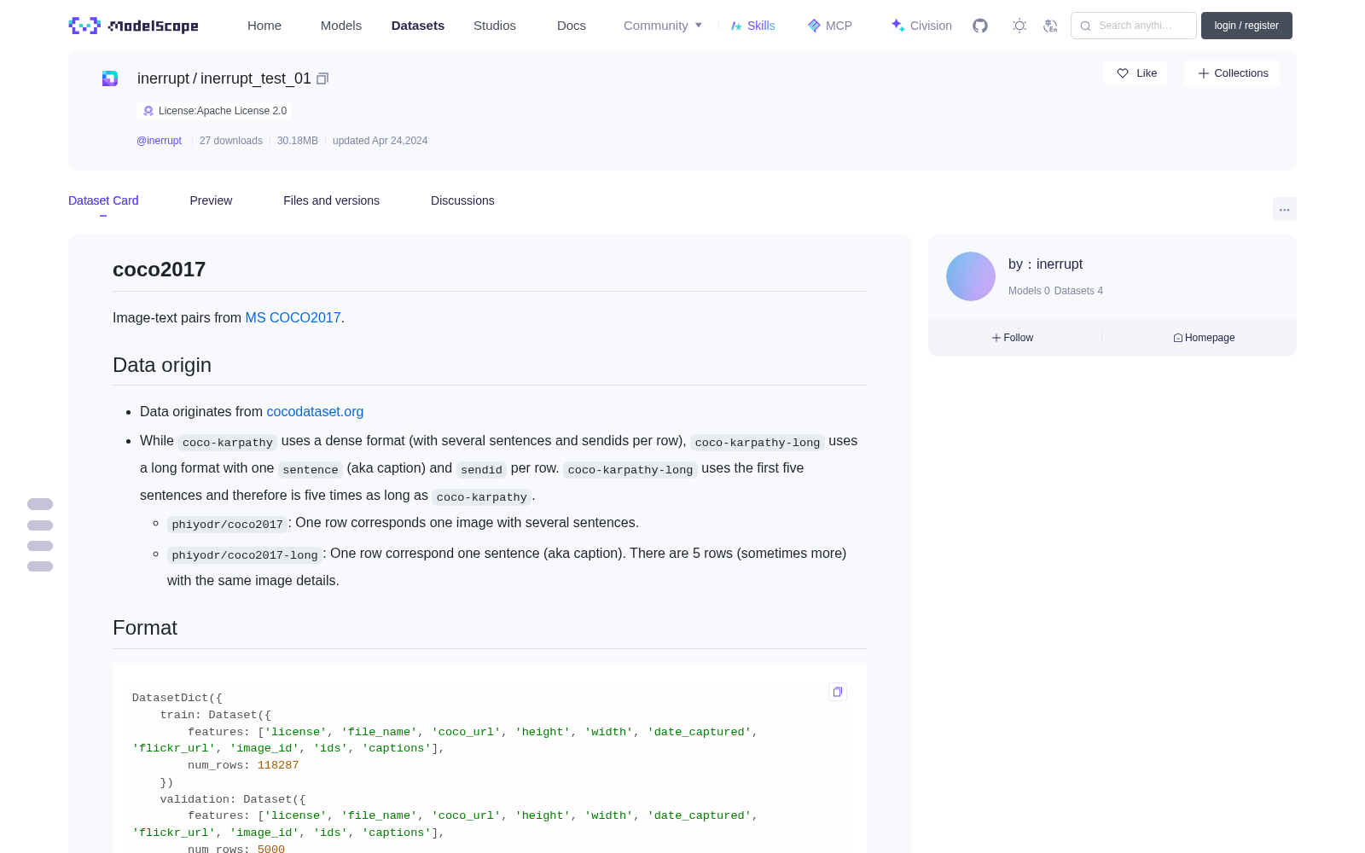The image size is (1365, 853).
Task: Select the Dataset Card tab
Action: (103, 200)
